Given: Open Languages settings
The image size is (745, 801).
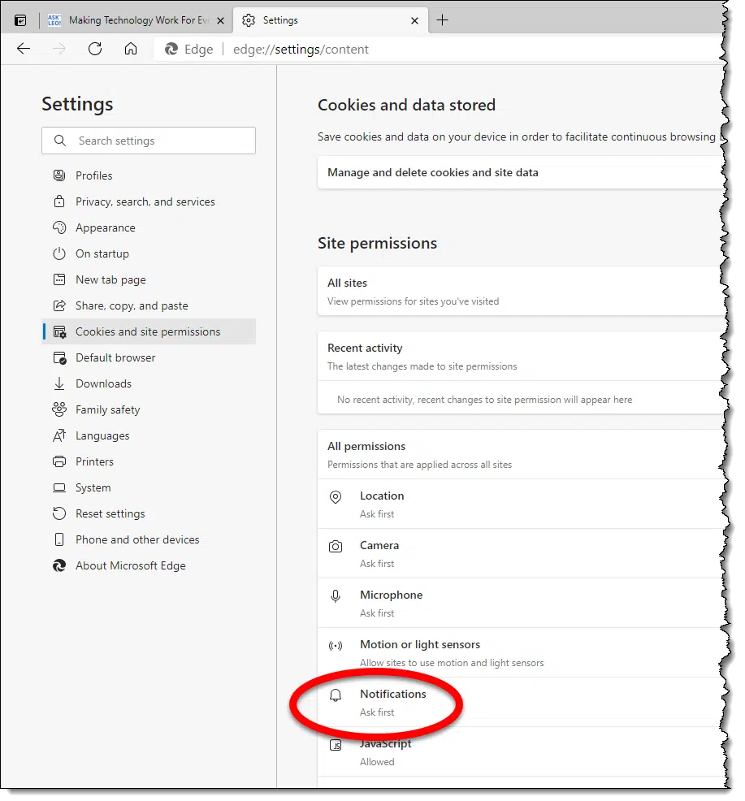Looking at the screenshot, I should pyautogui.click(x=149, y=435).
